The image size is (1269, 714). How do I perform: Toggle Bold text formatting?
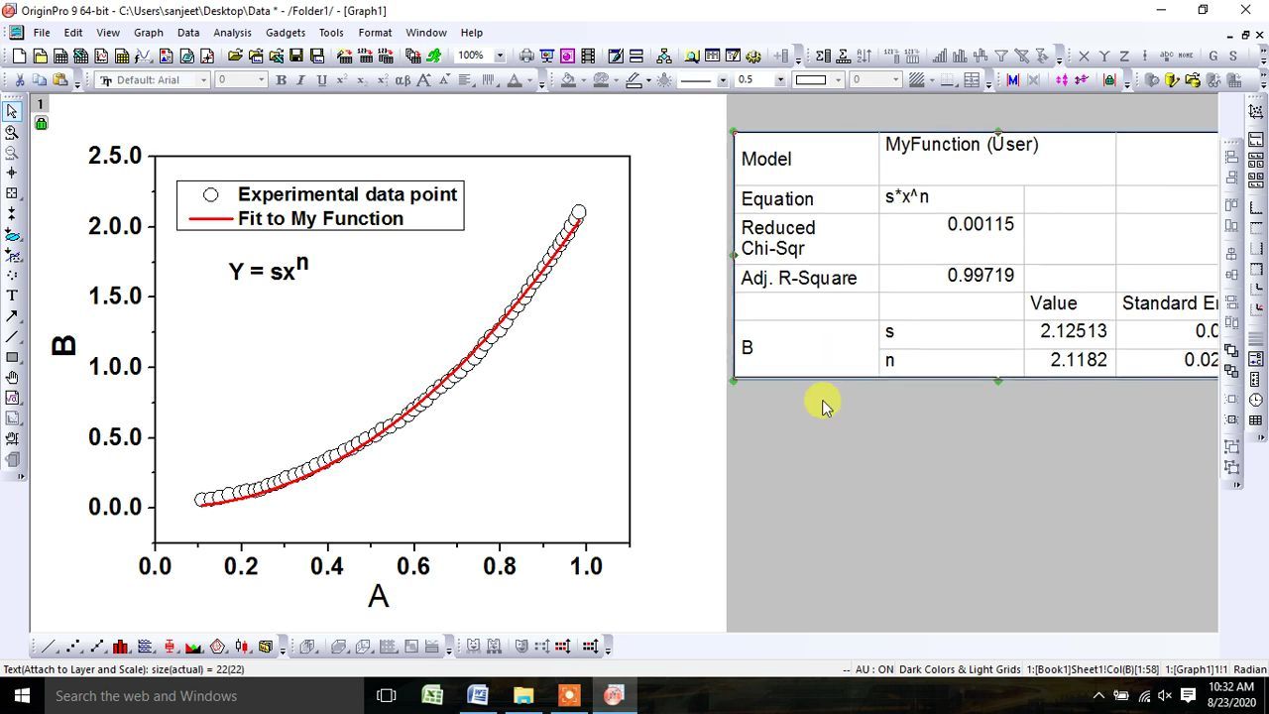click(x=281, y=79)
